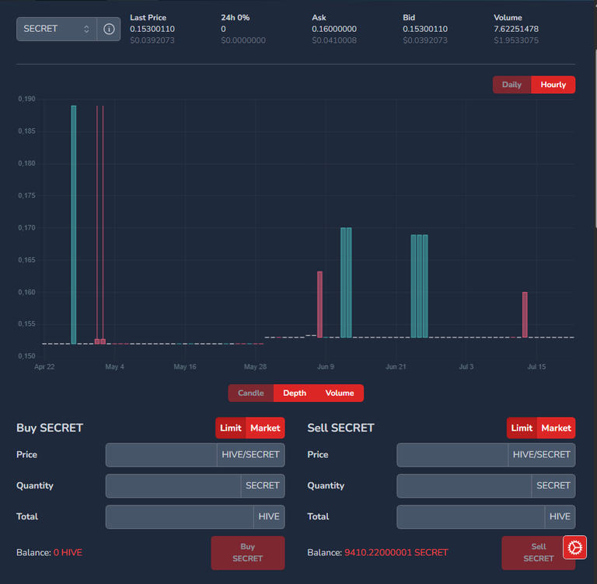Click the Bid value 0.15300110
Viewport: 597px width, 584px height.
tap(425, 29)
